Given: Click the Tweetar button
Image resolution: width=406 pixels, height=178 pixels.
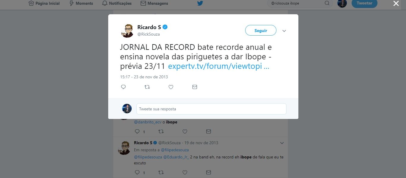Looking at the screenshot, I should pyautogui.click(x=364, y=3).
